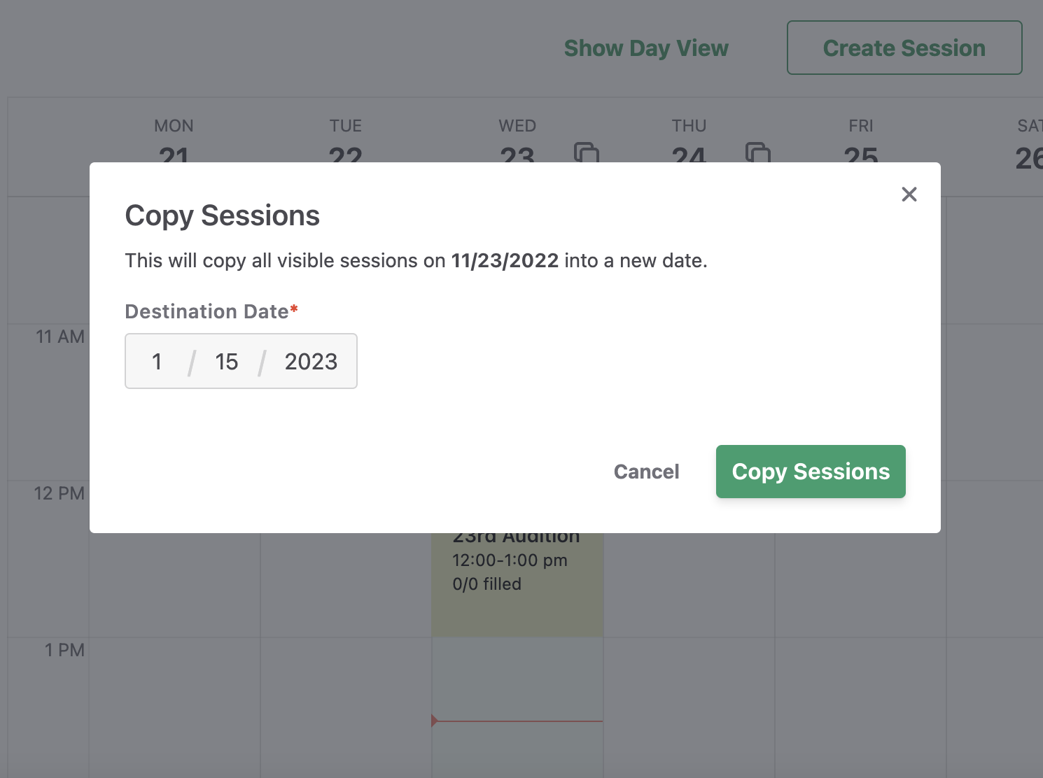Close the Copy Sessions dialog

point(909,194)
